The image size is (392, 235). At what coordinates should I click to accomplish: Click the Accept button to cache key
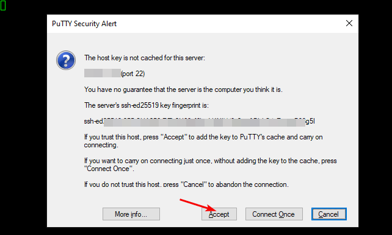coord(219,214)
